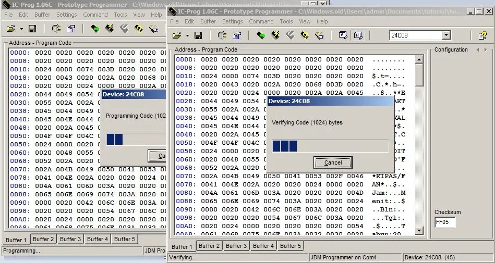The width and height of the screenshot is (495, 263).
Task: Click address 0090: row in back window
Action: pyautogui.click(x=88, y=203)
